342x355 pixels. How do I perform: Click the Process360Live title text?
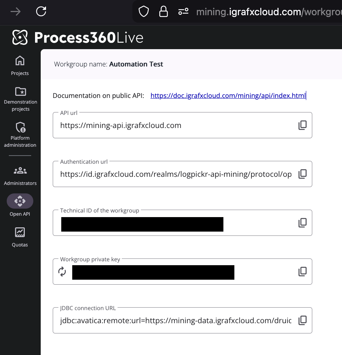[89, 37]
